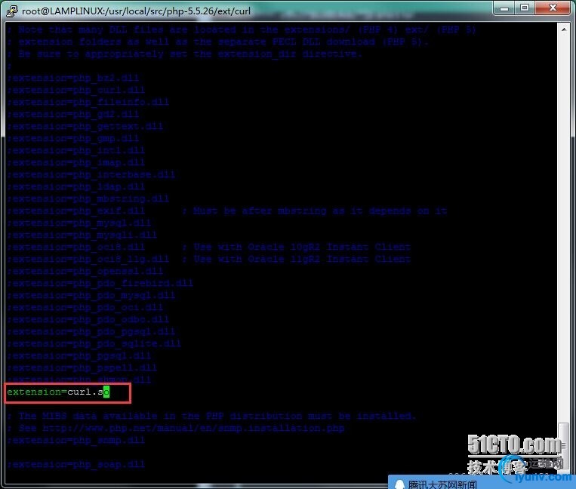Click the ;extension=php_gettext.dll line
576x489 pixels.
point(85,126)
